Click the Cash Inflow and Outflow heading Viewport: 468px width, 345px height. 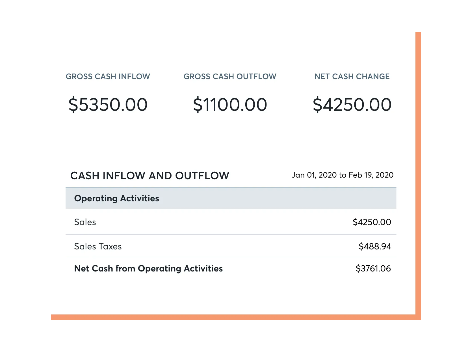point(149,176)
